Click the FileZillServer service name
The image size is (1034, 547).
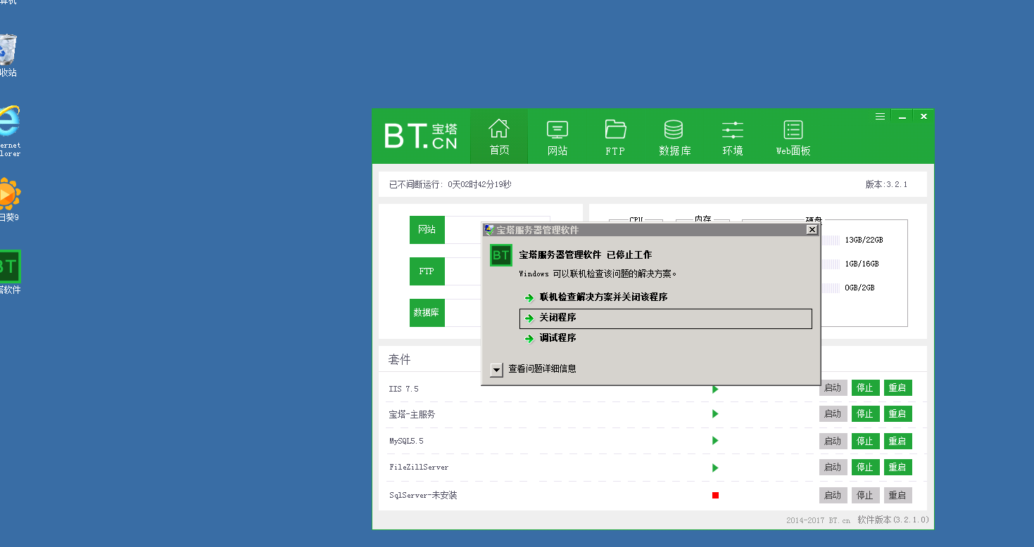[x=418, y=468]
